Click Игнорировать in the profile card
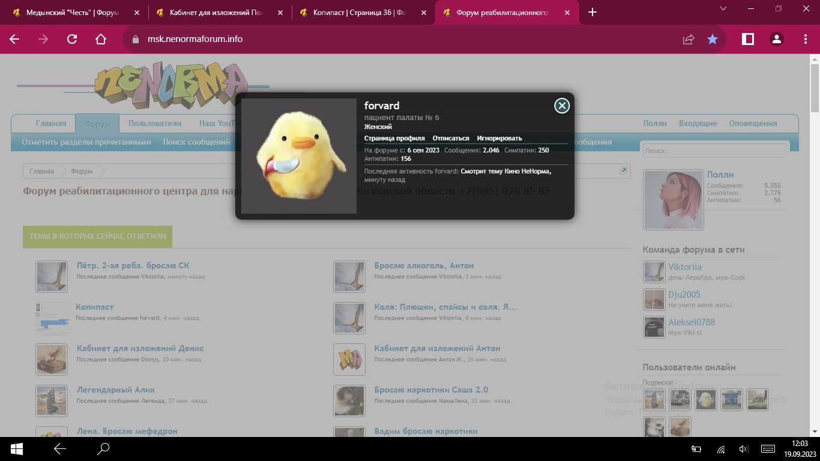The height and width of the screenshot is (461, 820). click(499, 138)
